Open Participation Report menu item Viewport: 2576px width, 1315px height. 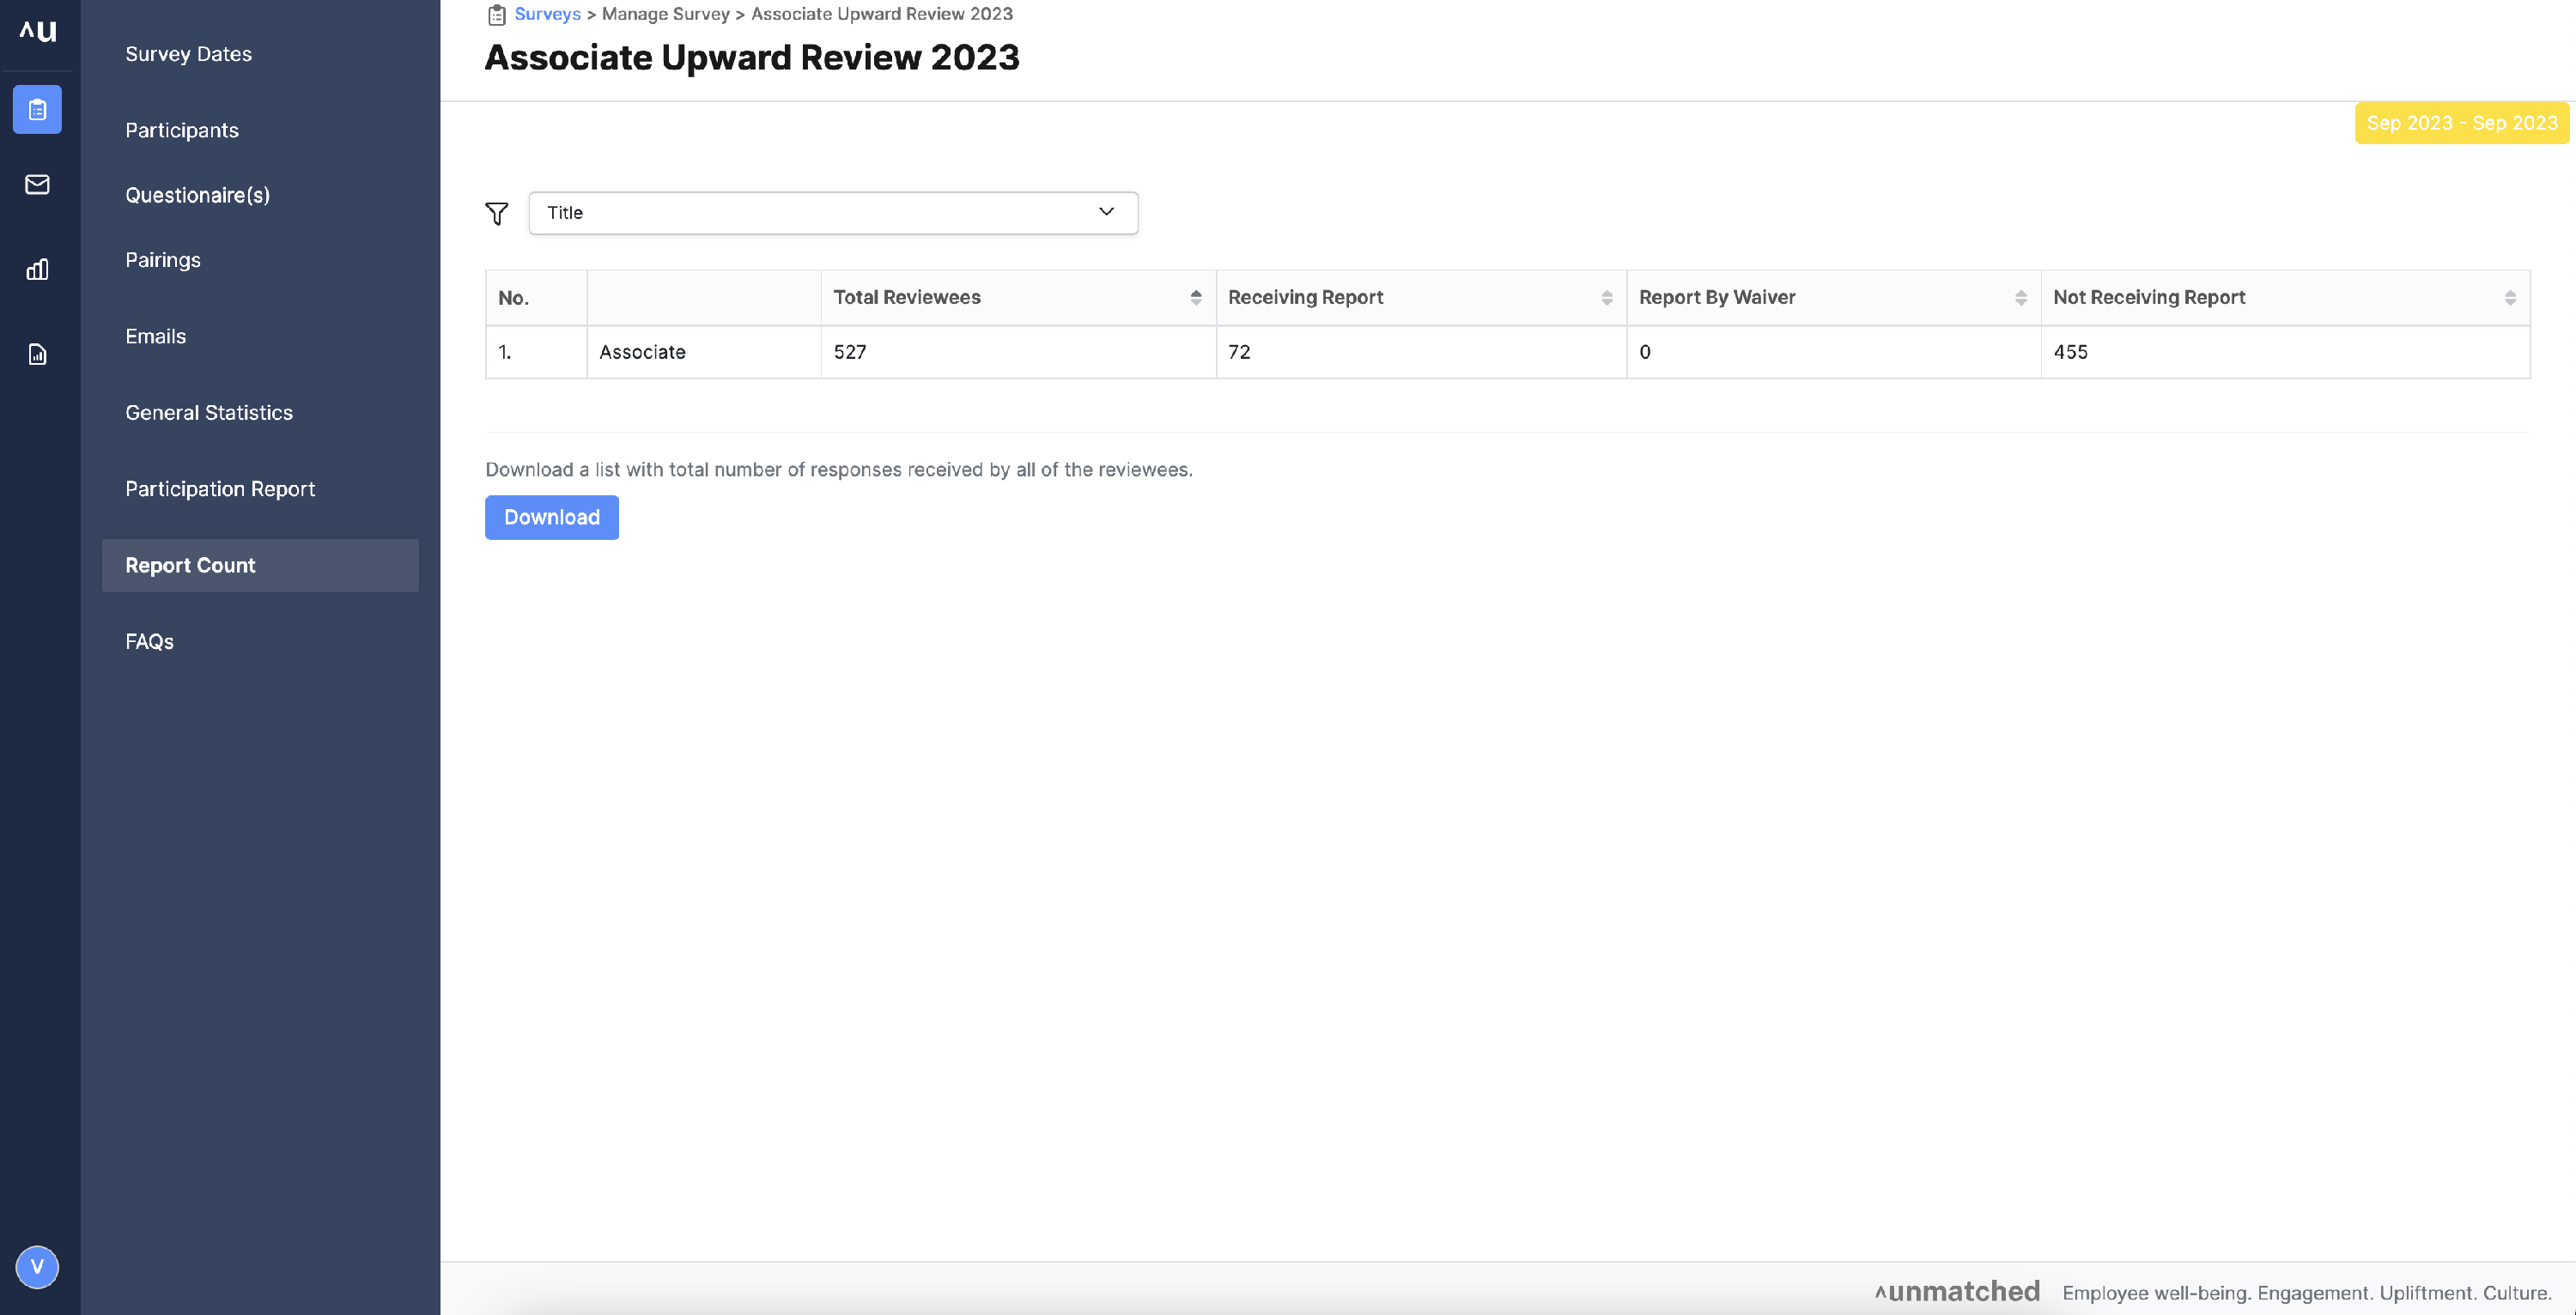[x=220, y=489]
